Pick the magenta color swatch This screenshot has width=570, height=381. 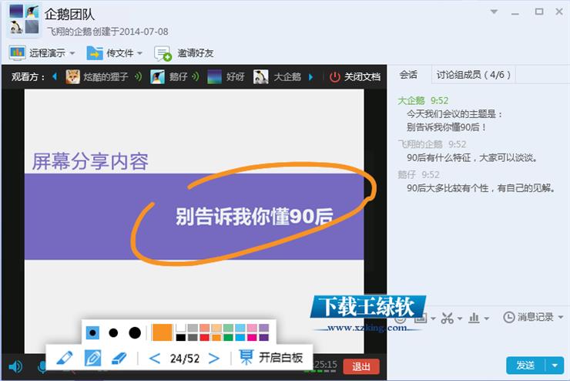coord(252,338)
